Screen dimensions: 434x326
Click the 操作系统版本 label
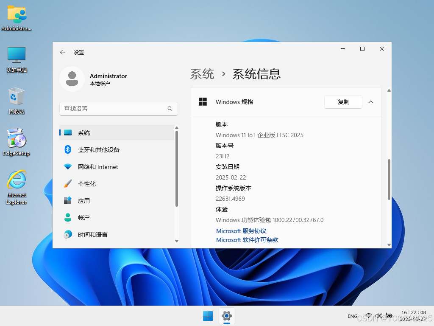[x=234, y=188]
